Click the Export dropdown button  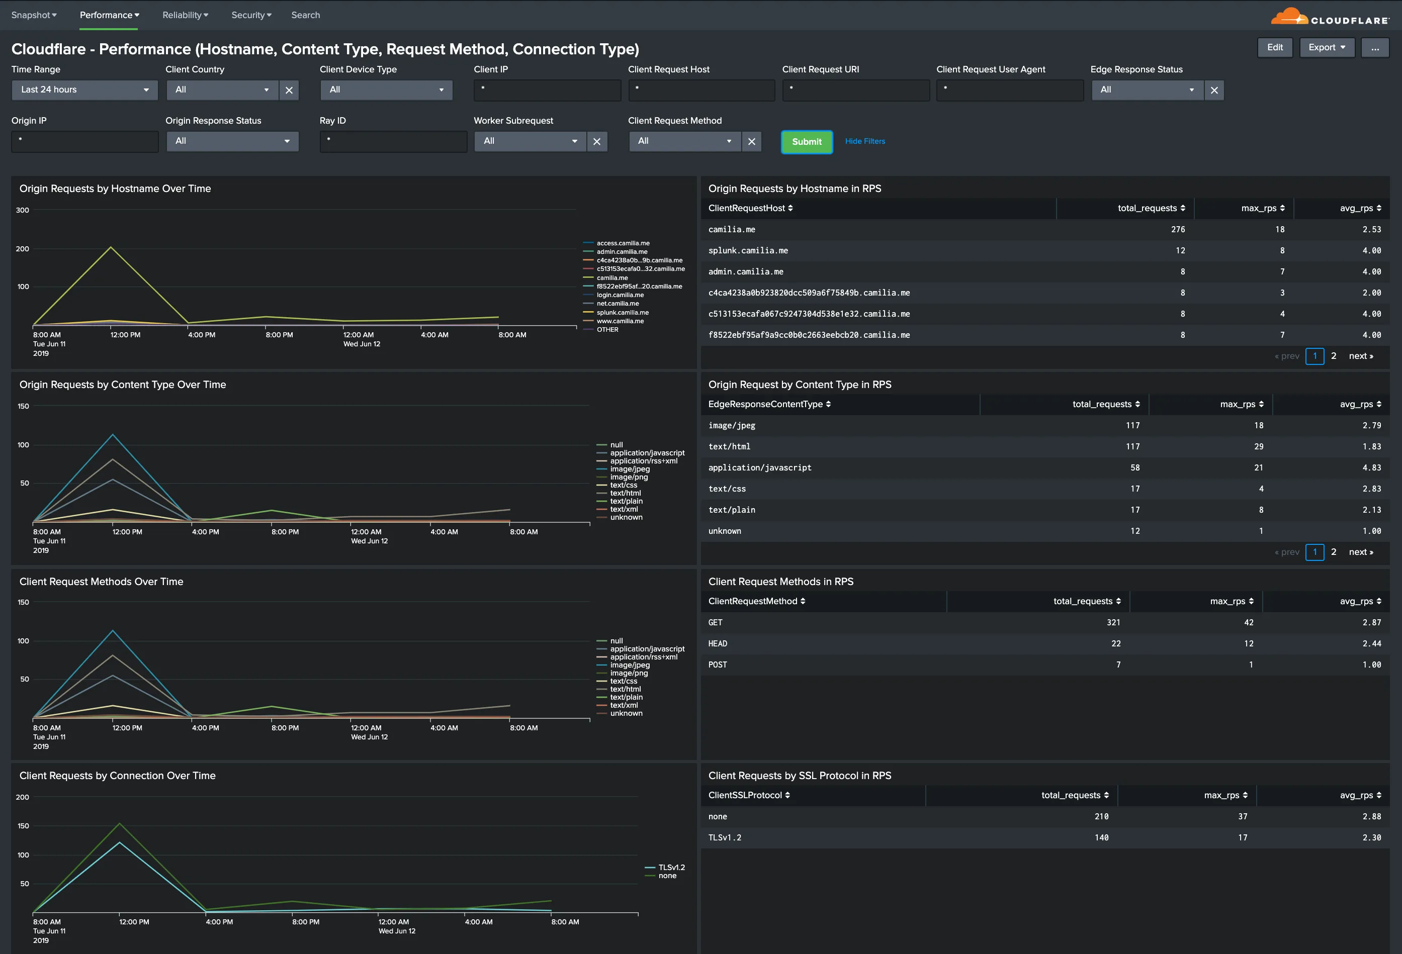click(1325, 48)
